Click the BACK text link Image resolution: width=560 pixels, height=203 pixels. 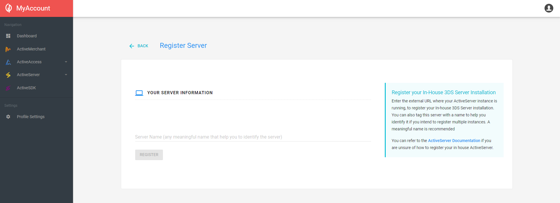coord(143,46)
